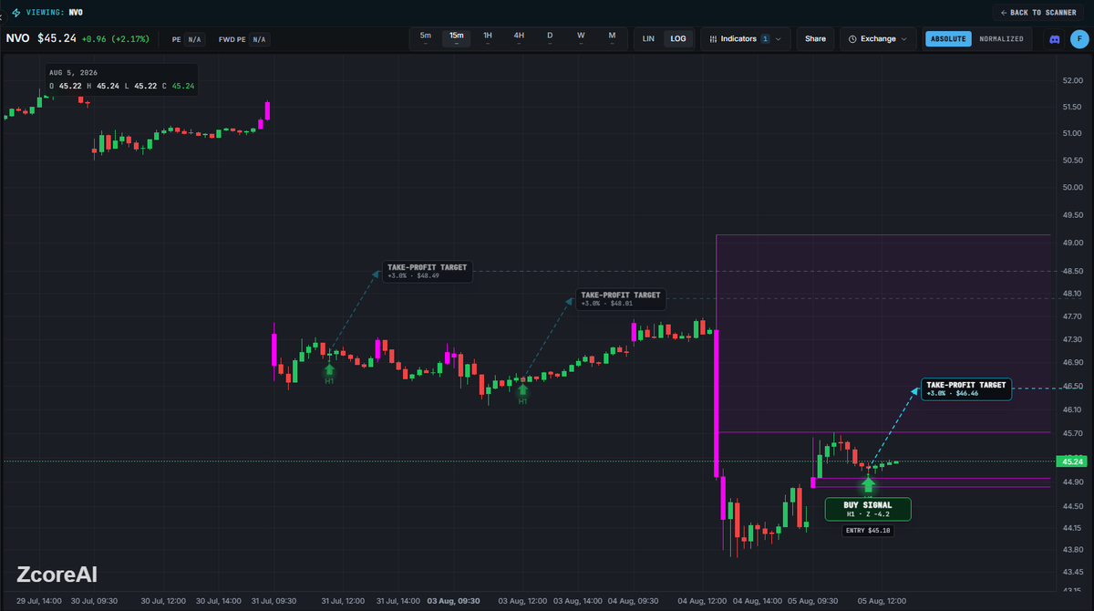Click the BUY SIGNAL H1 Z -4.2 label

point(868,509)
